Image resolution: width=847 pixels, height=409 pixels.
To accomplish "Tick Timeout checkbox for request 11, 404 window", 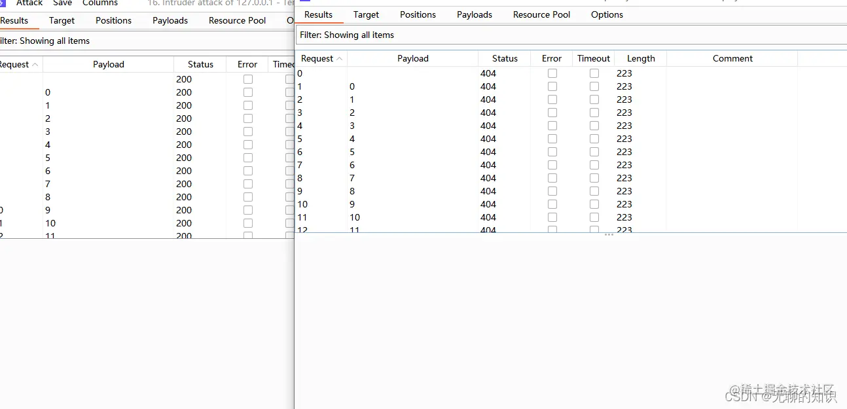I will pos(594,217).
